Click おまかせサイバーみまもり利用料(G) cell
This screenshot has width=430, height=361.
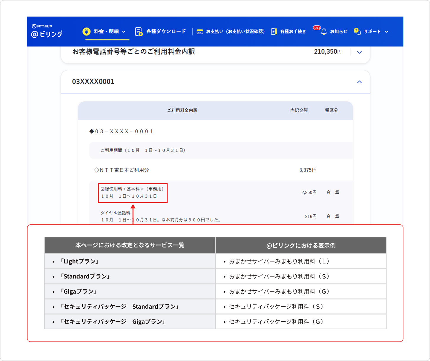click(301, 292)
